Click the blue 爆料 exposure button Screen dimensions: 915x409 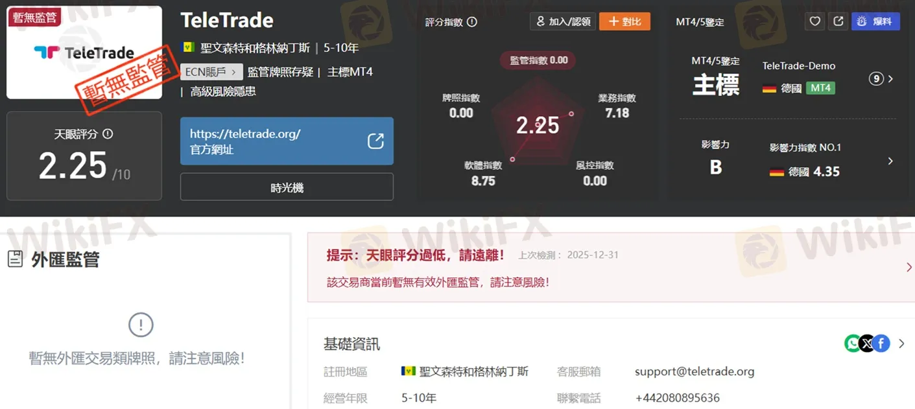click(875, 21)
